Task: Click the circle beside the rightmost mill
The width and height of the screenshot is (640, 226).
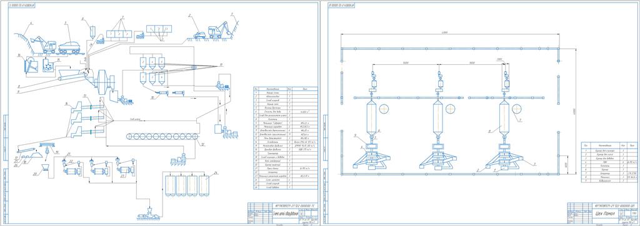Action: pos(517,109)
